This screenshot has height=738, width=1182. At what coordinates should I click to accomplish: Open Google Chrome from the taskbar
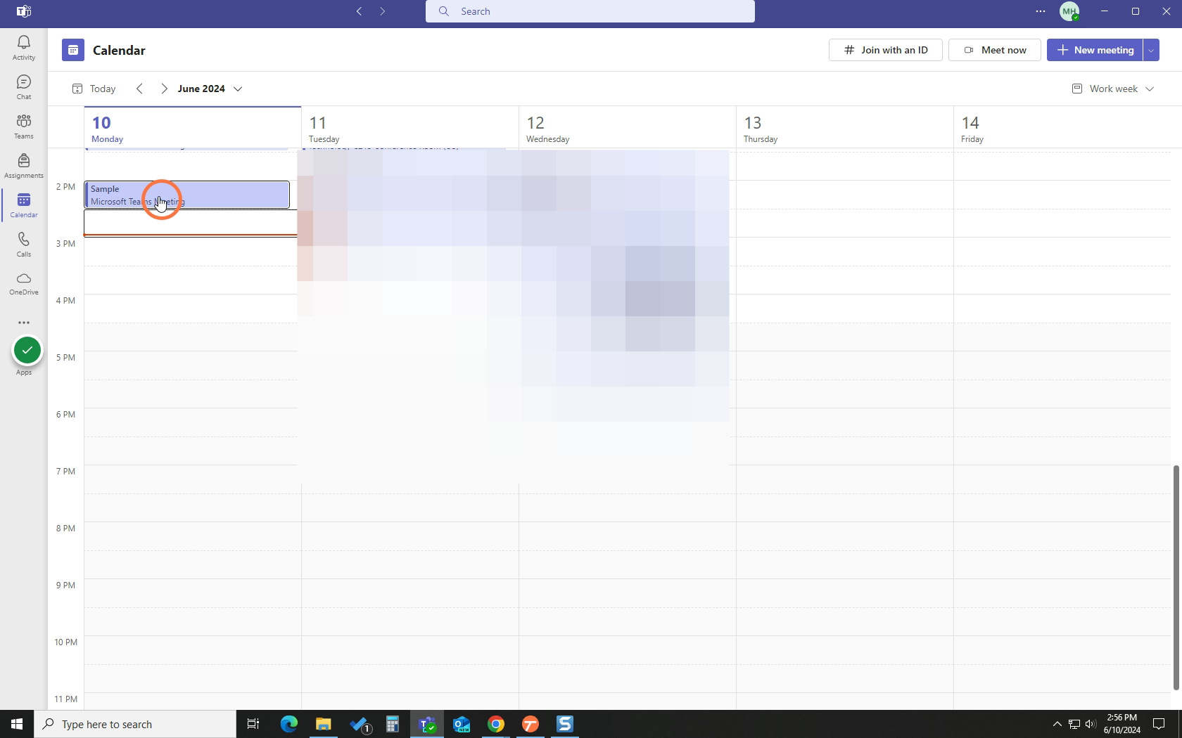coord(496,724)
